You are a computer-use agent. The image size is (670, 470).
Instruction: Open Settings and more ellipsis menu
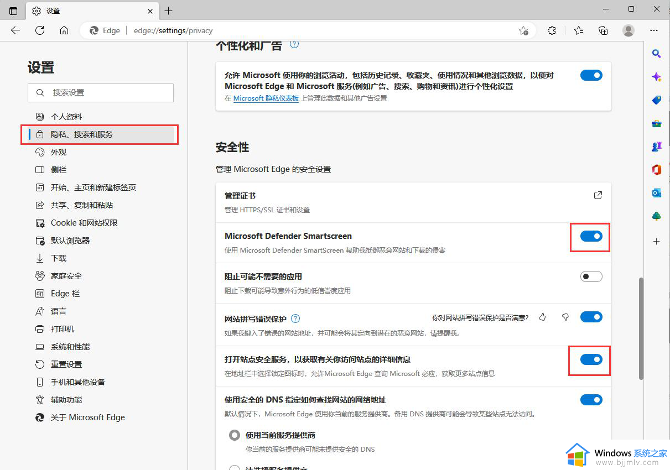[x=654, y=30]
